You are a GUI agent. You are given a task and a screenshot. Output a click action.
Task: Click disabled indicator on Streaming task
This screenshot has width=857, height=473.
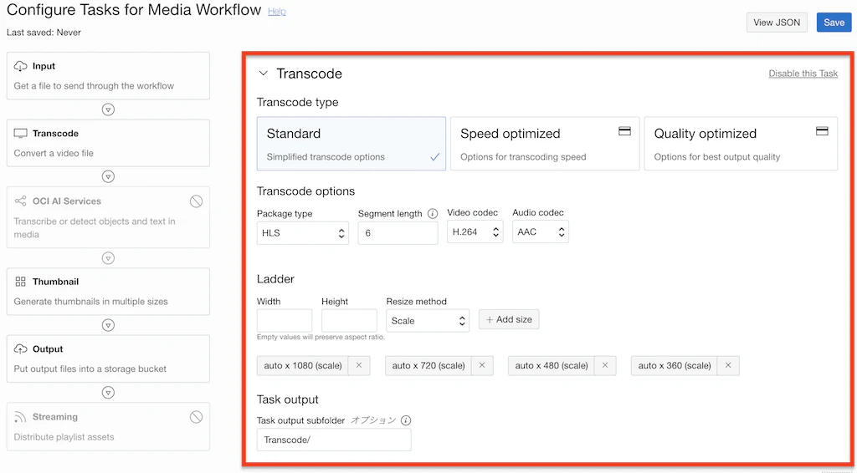point(196,417)
